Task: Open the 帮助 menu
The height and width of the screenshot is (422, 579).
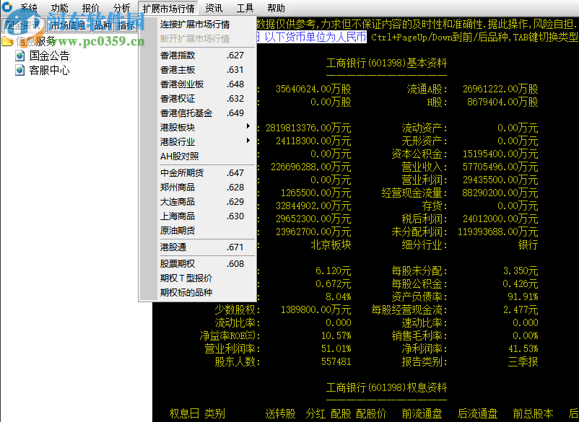Action: pyautogui.click(x=276, y=8)
